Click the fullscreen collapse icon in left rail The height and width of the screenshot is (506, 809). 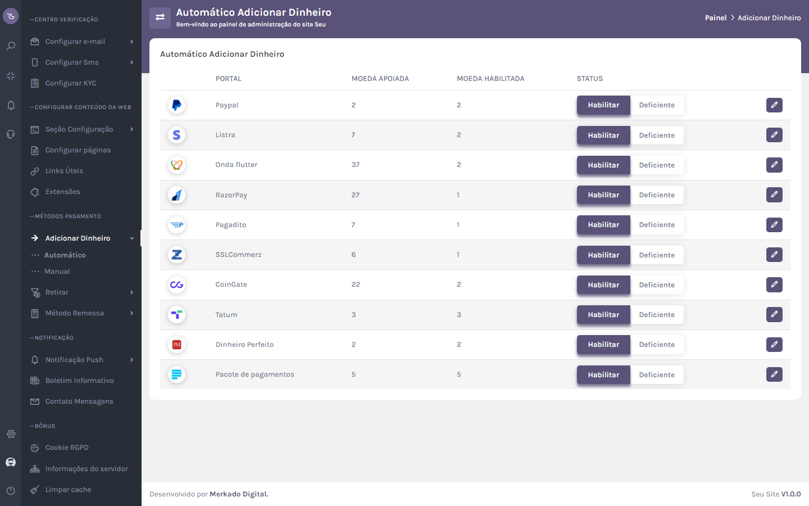coord(11,76)
